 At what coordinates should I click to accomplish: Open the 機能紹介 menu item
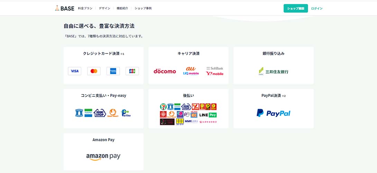click(x=122, y=8)
